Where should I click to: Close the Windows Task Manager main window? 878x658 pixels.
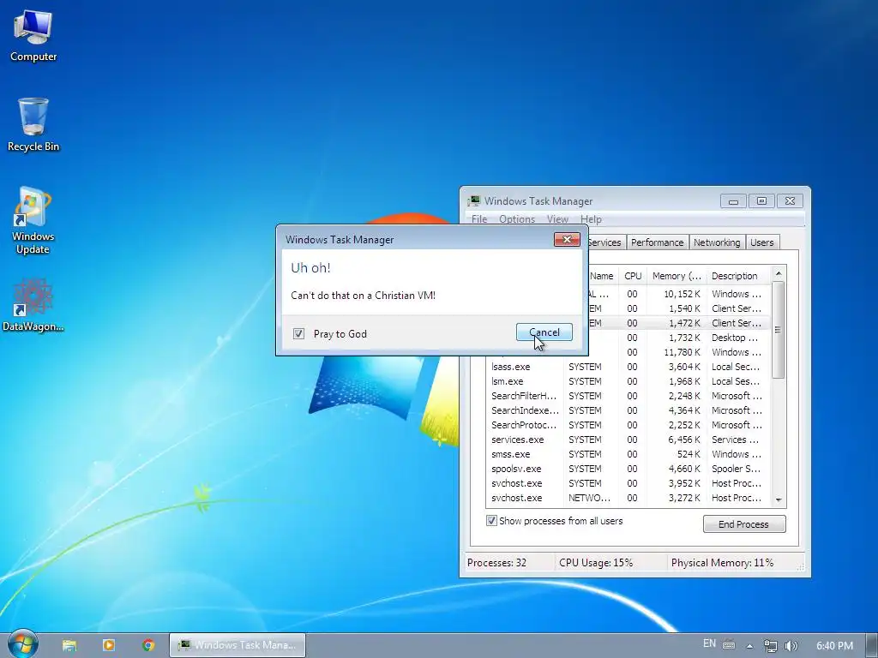tap(790, 200)
